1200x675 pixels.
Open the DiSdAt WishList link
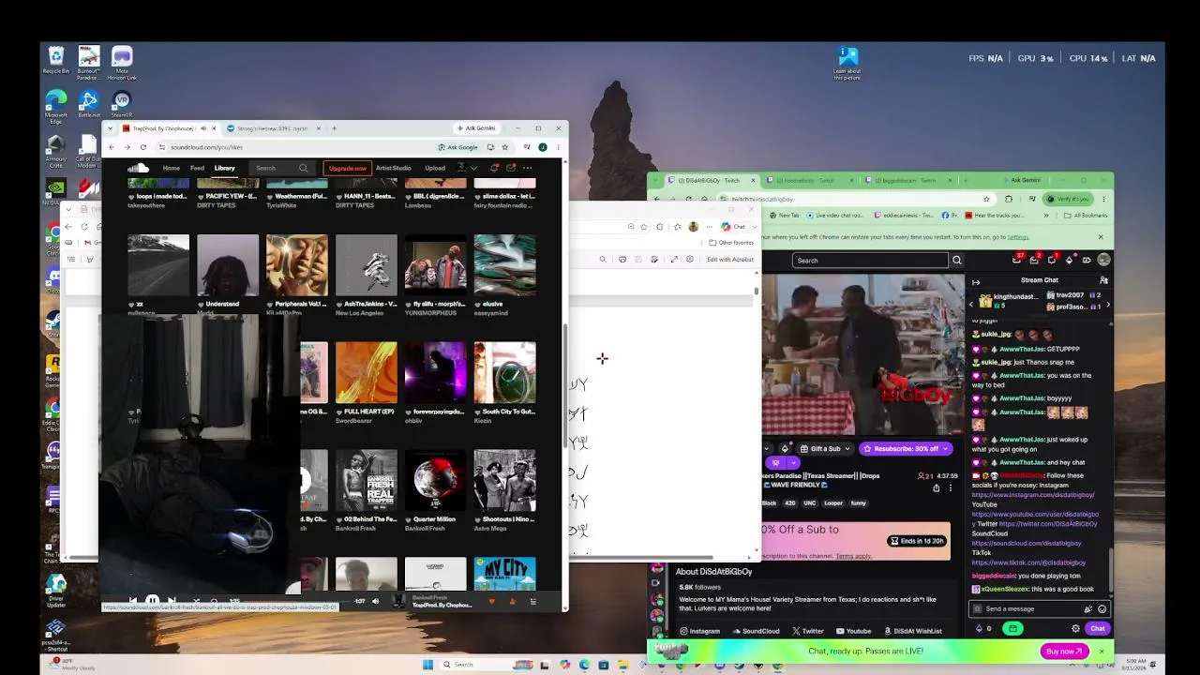tap(912, 631)
